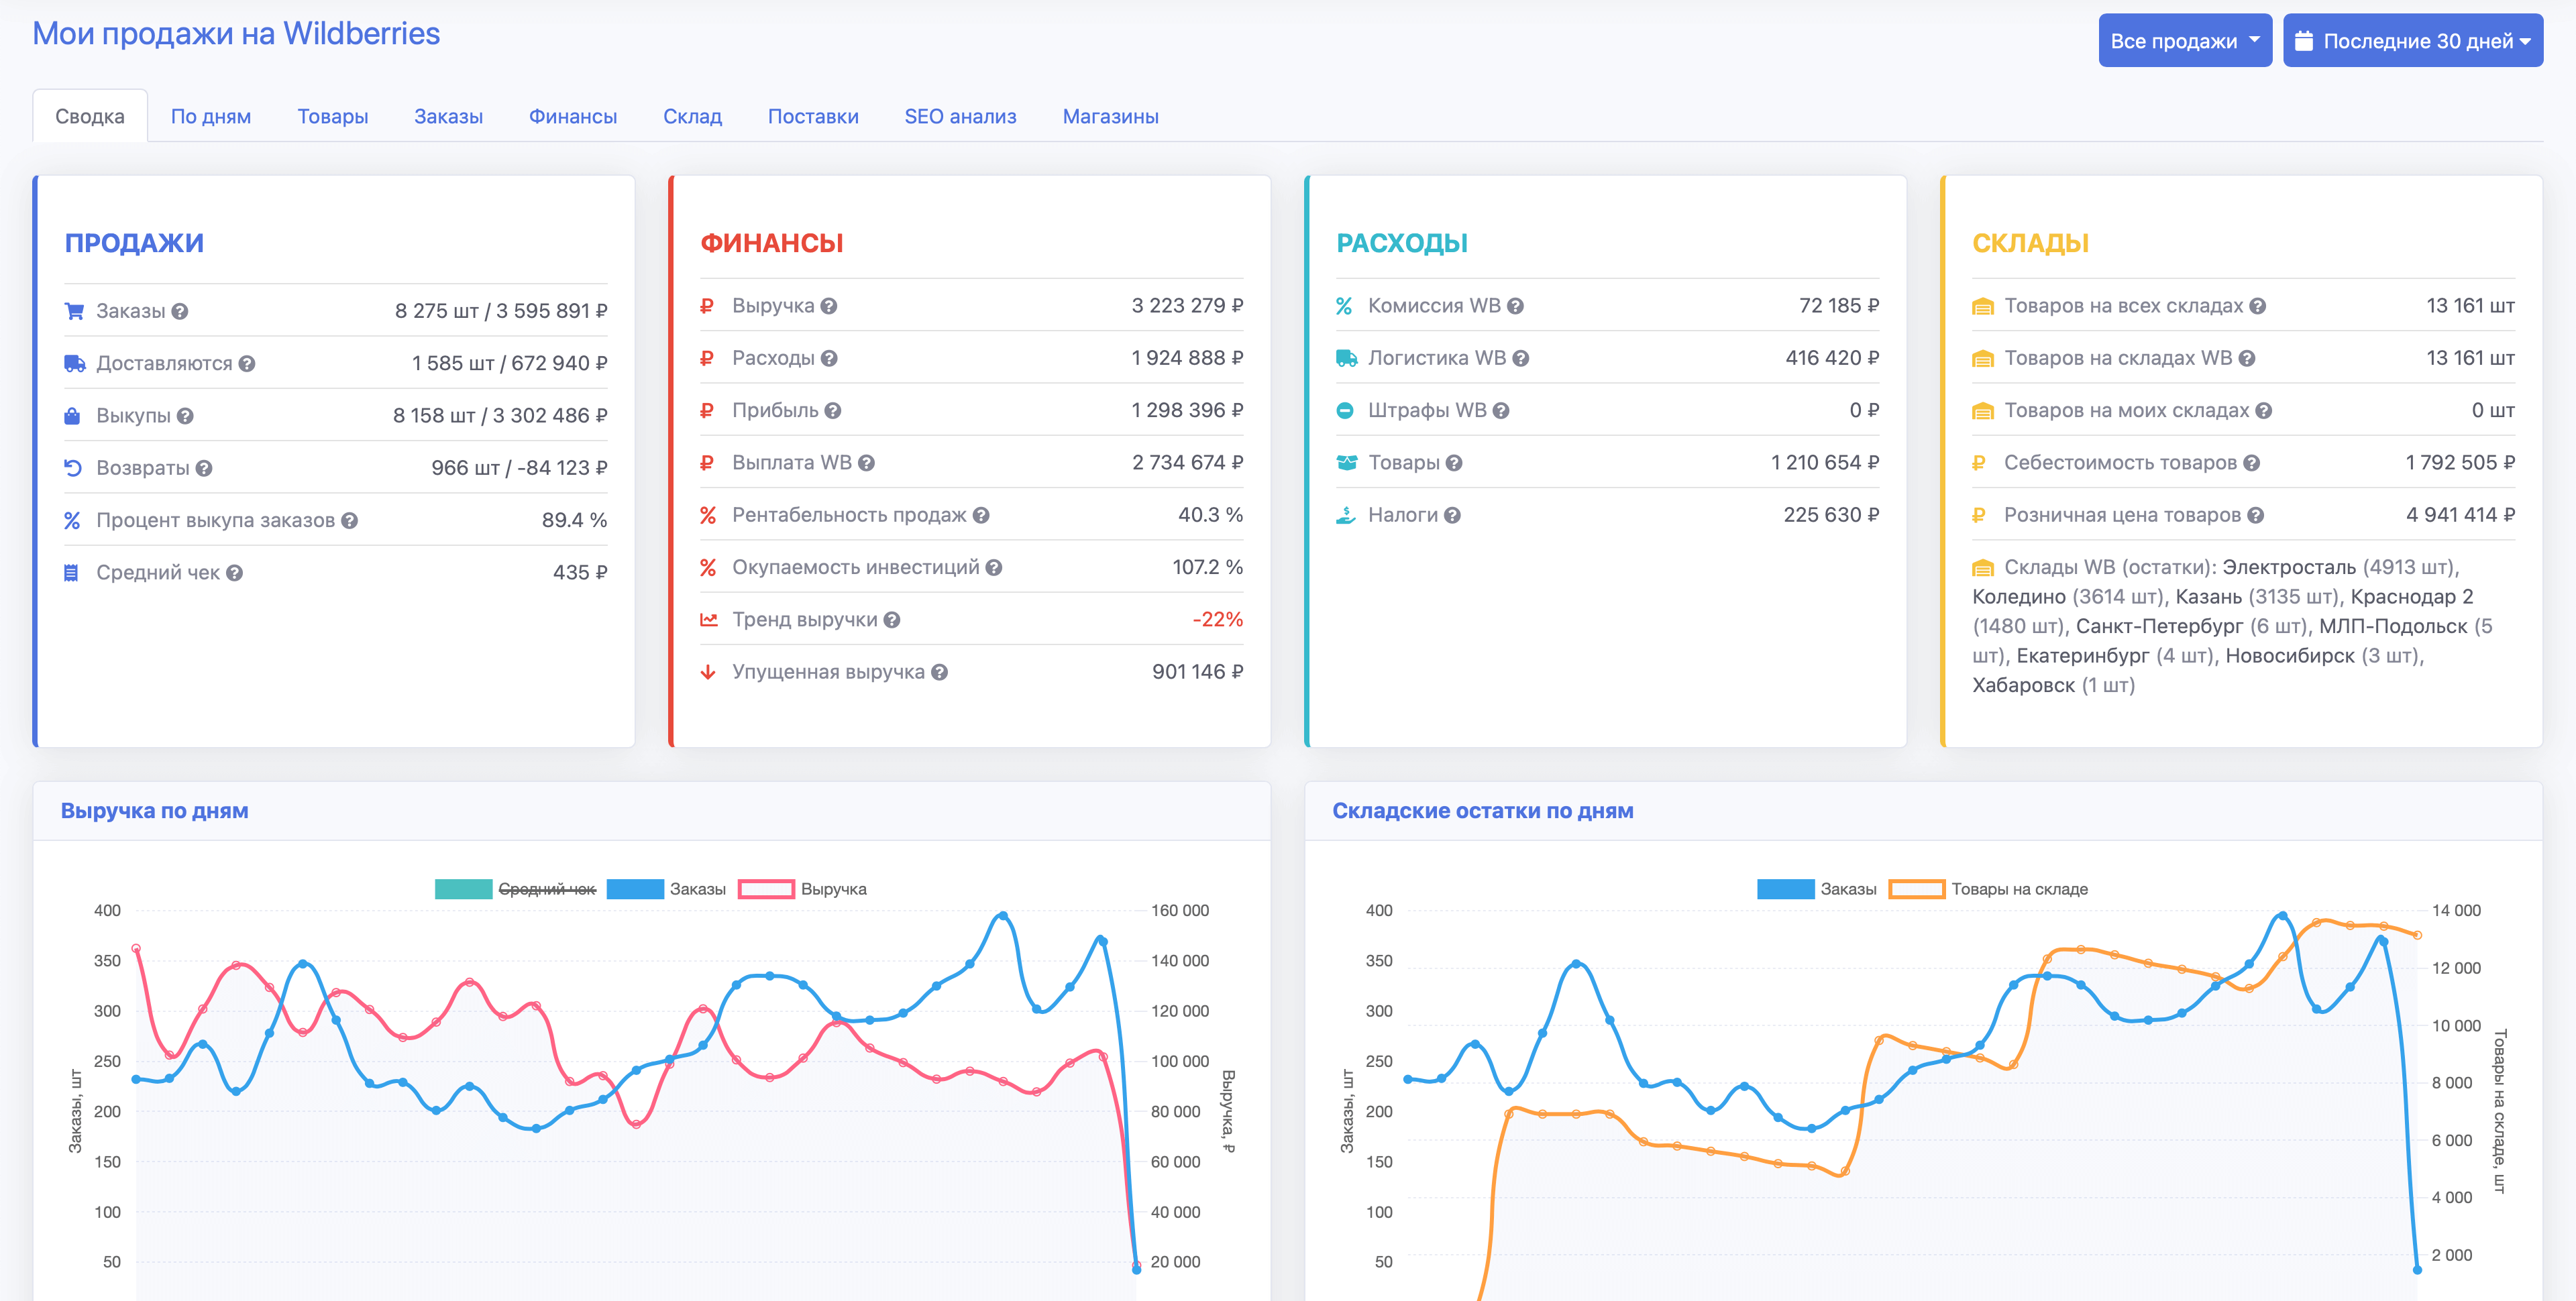This screenshot has width=2576, height=1301.
Task: Show the Средний чек series on the revenue chart
Action: point(548,888)
